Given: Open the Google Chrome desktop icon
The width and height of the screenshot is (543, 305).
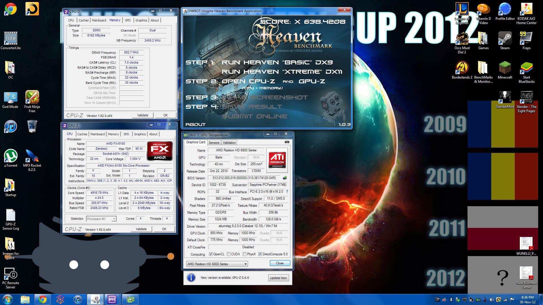Looking at the screenshot, I should pyautogui.click(x=10, y=9).
